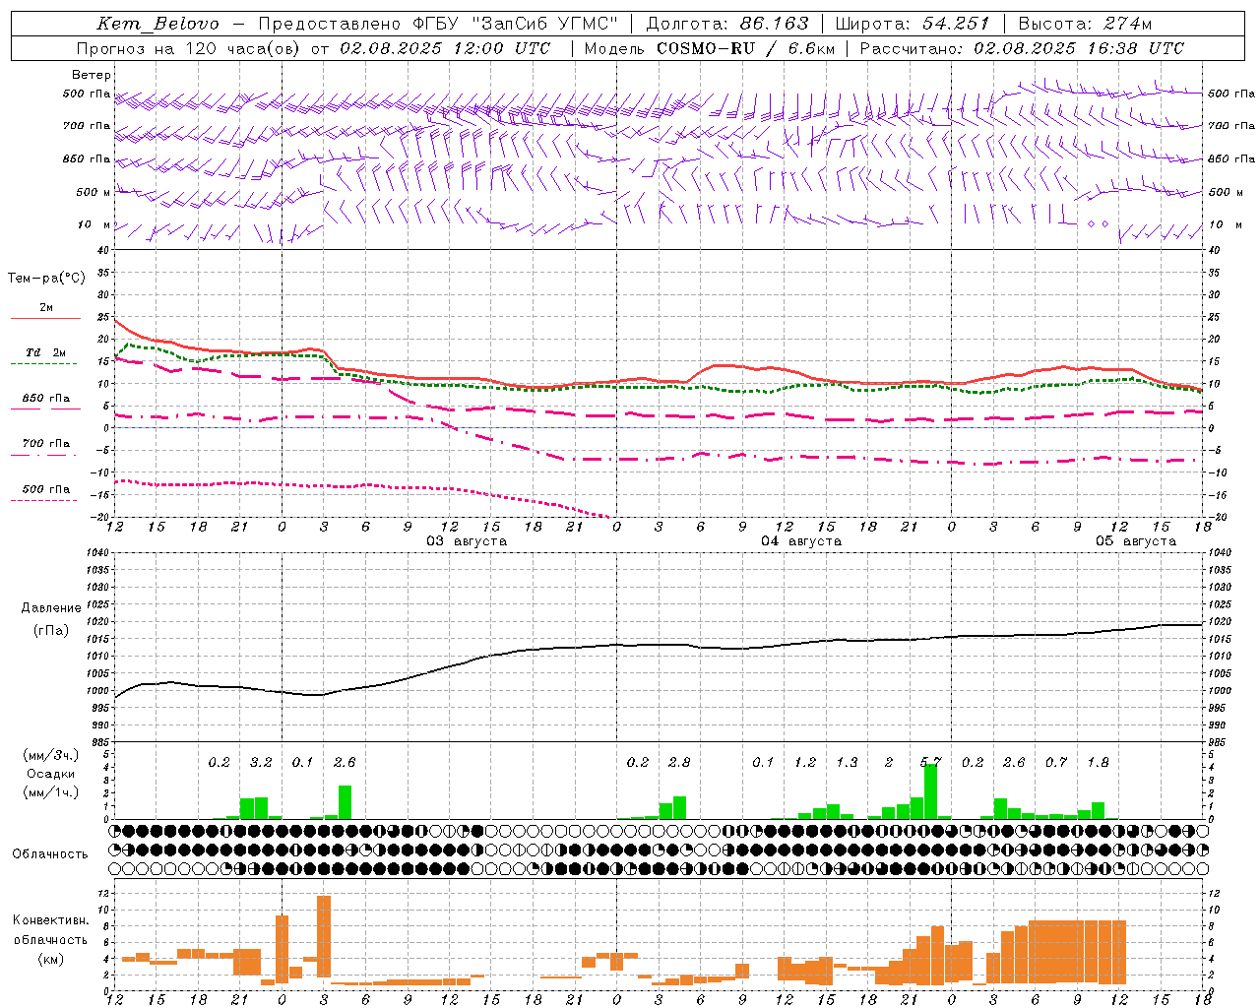Click the (мм/3ч.) unit label
Viewport: 1260px width, 1008px height.
point(50,755)
